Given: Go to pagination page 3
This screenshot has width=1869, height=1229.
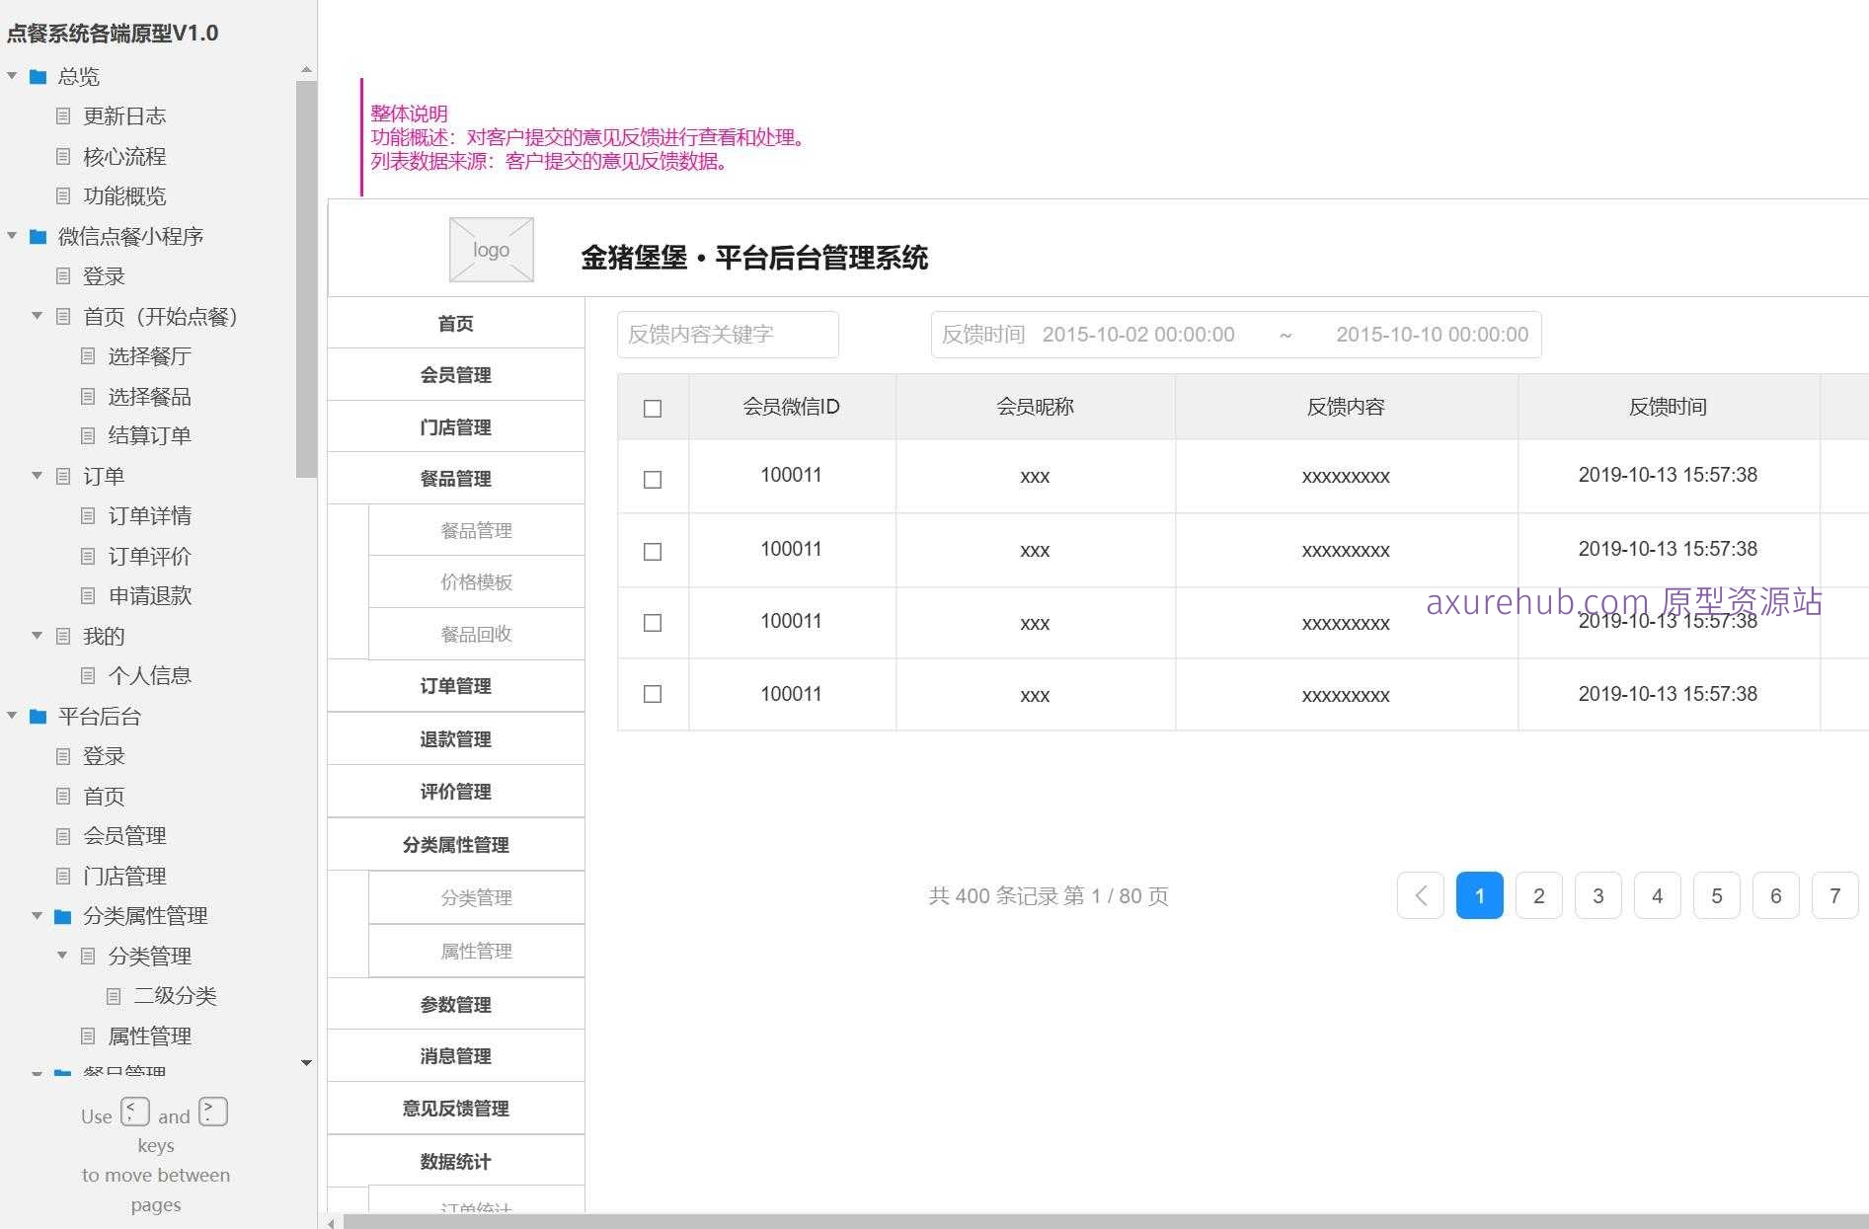Looking at the screenshot, I should [x=1598, y=895].
